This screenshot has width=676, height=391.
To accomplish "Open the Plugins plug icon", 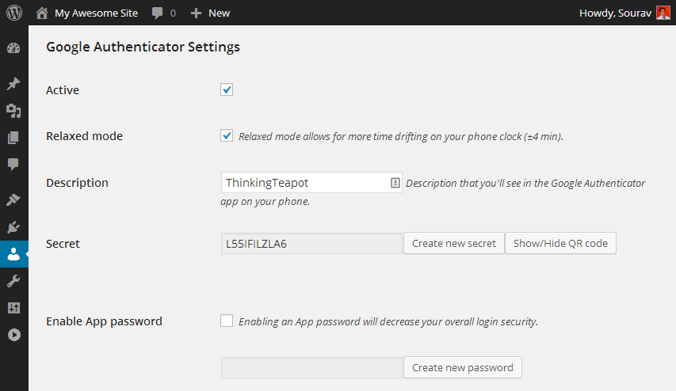I will pyautogui.click(x=13, y=227).
